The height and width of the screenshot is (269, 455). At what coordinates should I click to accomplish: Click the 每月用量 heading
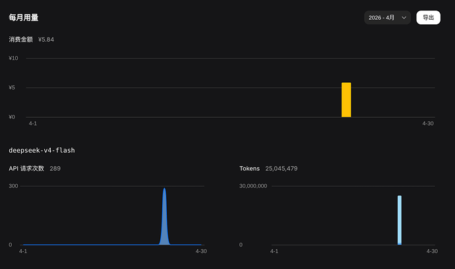[24, 18]
